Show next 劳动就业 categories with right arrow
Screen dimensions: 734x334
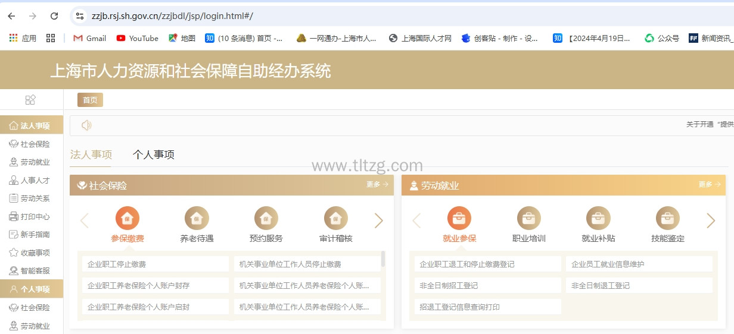[710, 220]
